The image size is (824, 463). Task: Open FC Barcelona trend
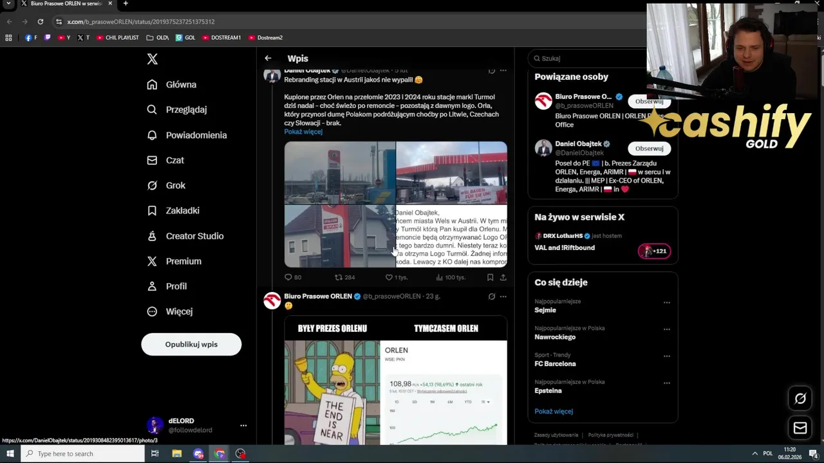pos(555,364)
